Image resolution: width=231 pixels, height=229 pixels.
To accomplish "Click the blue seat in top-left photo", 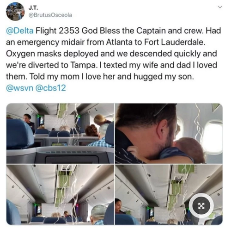I will [19, 134].
